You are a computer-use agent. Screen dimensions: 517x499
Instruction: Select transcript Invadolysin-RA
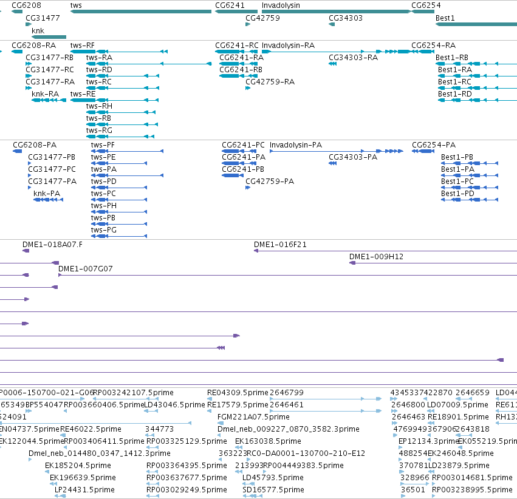(x=337, y=52)
